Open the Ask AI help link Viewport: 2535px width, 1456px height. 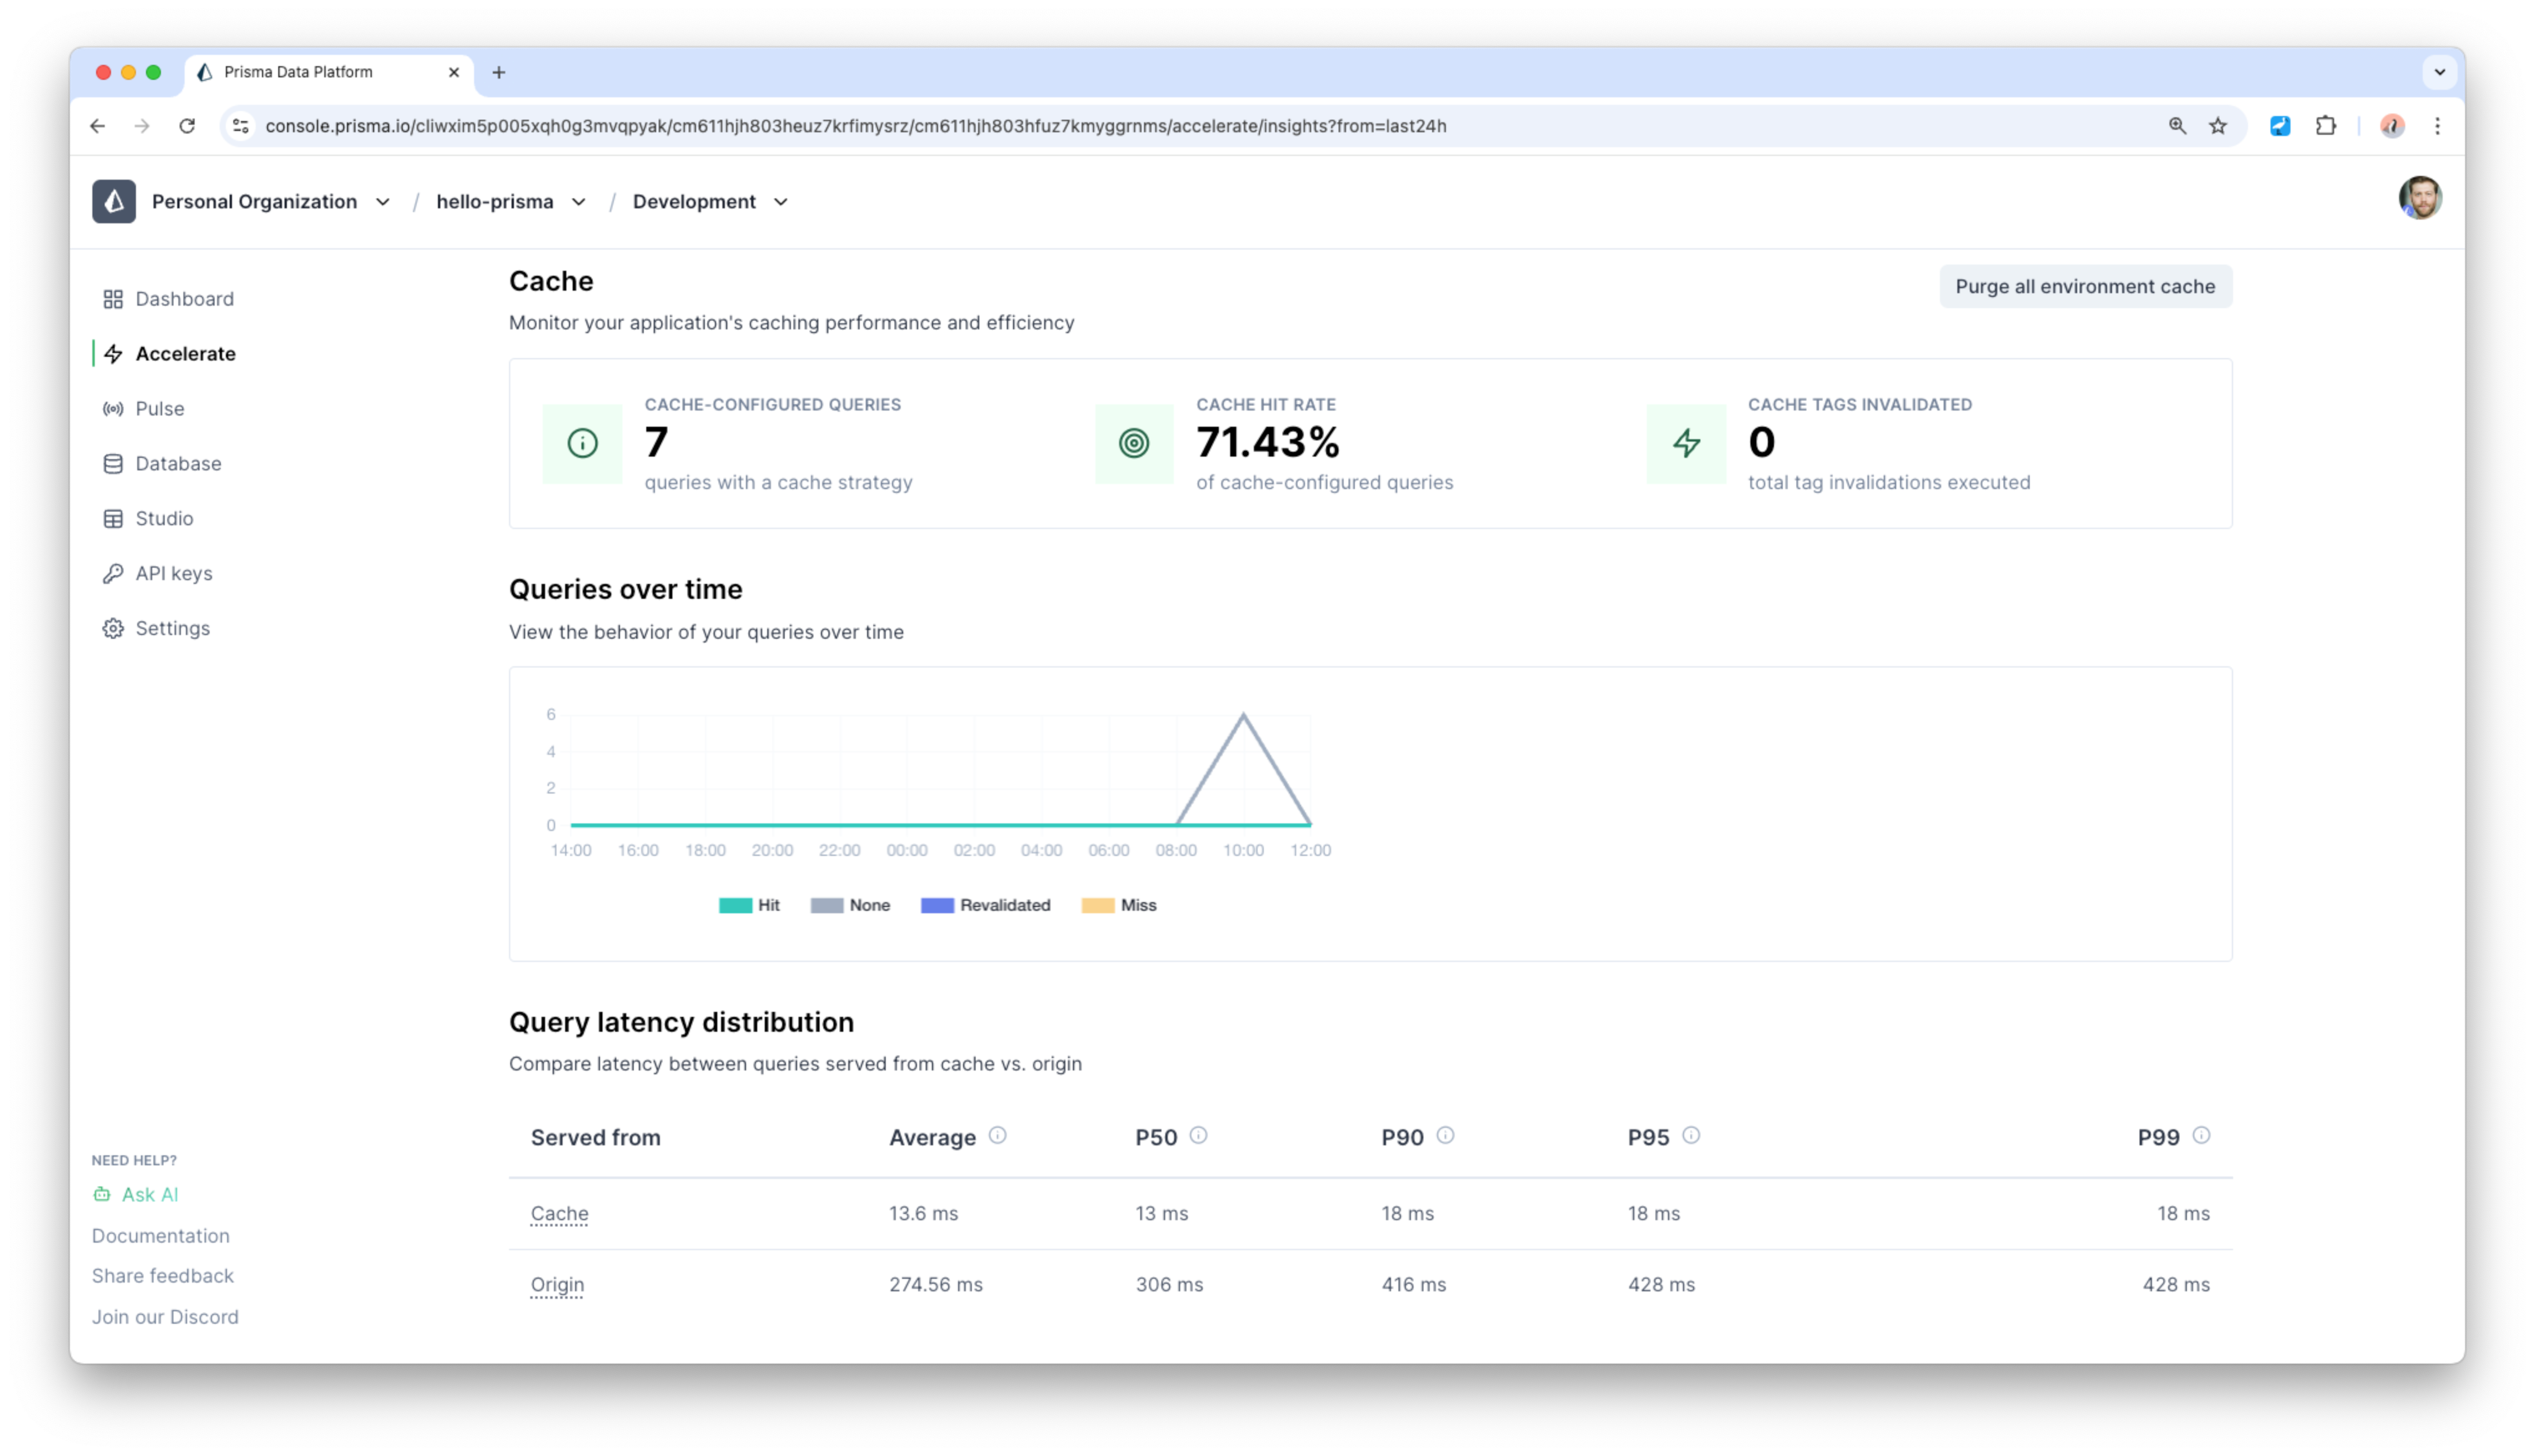[x=149, y=1194]
